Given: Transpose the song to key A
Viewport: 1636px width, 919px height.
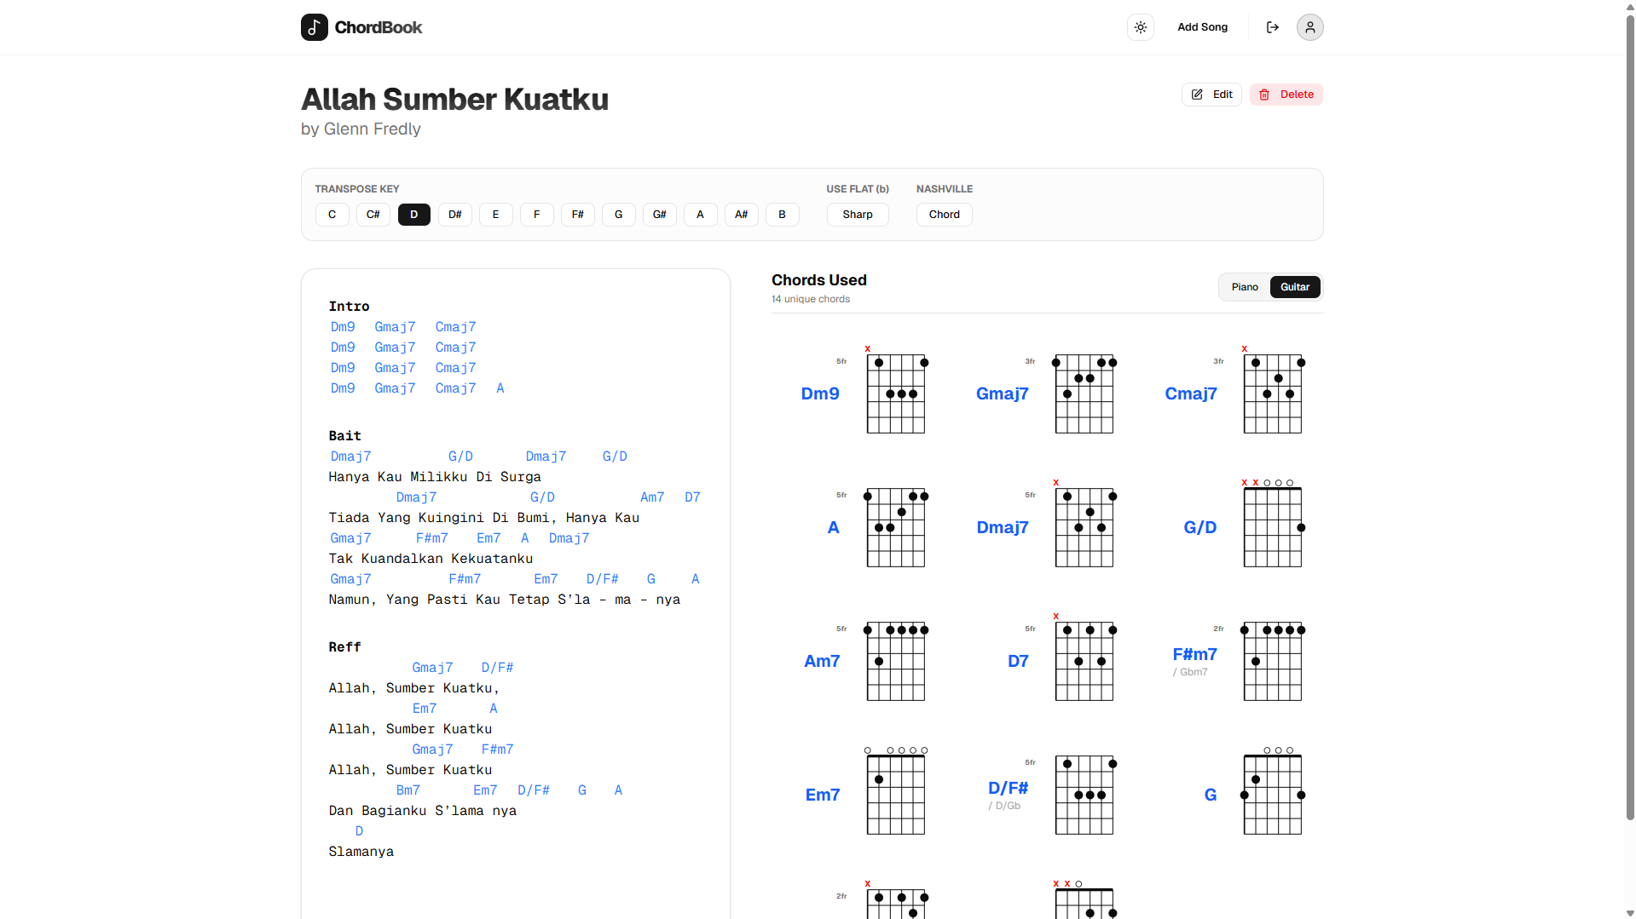Looking at the screenshot, I should point(701,215).
